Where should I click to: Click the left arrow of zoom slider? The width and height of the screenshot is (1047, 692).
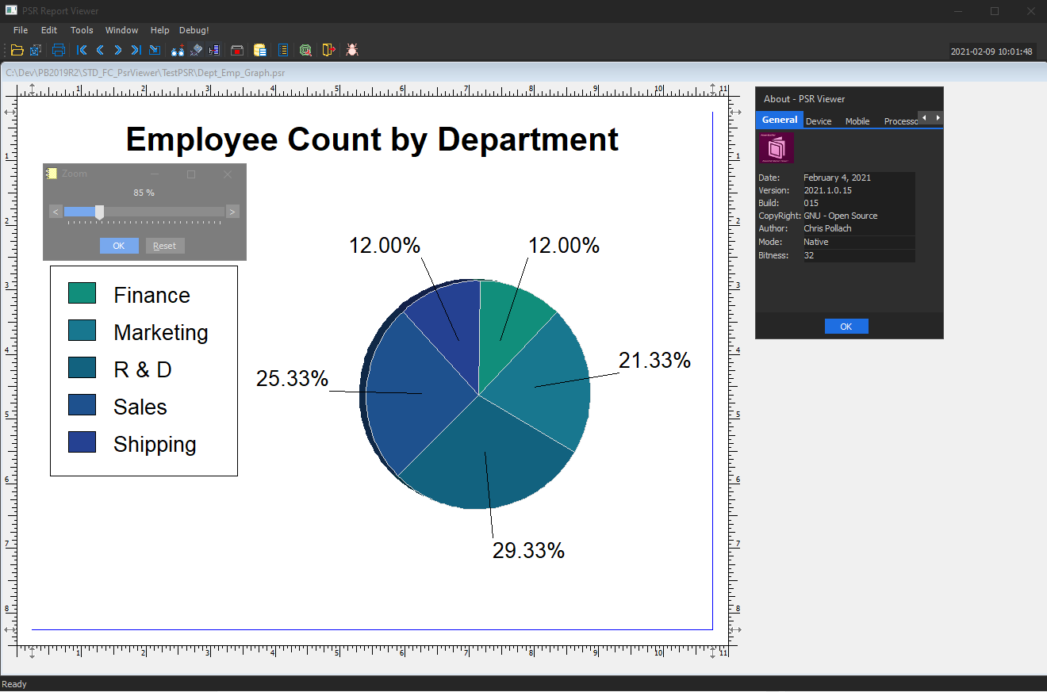coord(55,212)
